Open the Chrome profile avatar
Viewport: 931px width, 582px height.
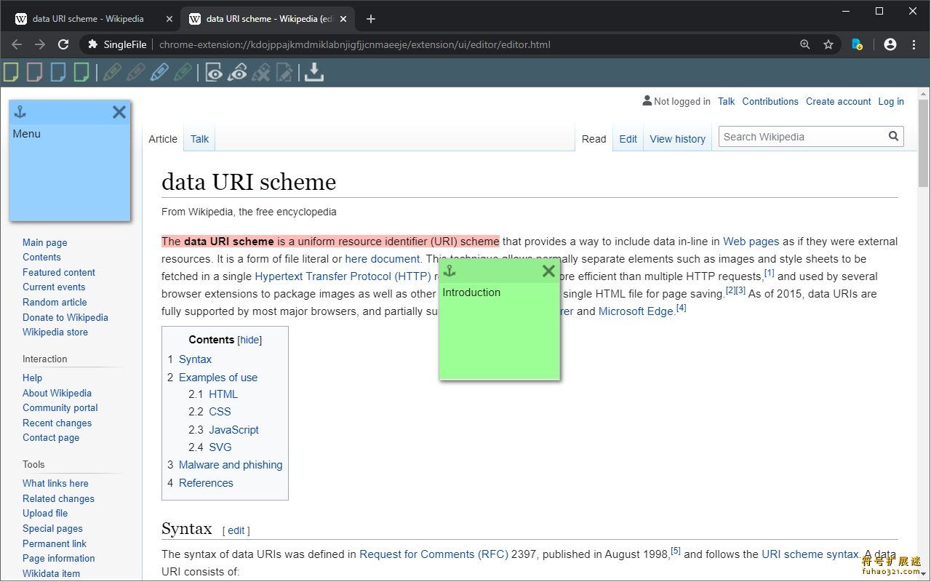(890, 44)
